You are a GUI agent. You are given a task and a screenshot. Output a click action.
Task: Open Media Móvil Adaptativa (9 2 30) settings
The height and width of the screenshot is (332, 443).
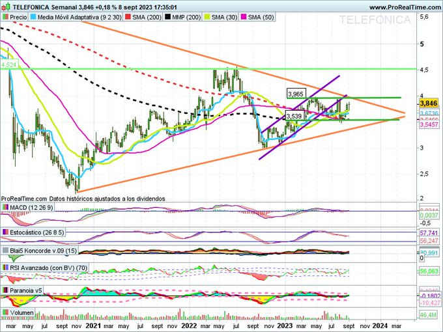coord(79,17)
